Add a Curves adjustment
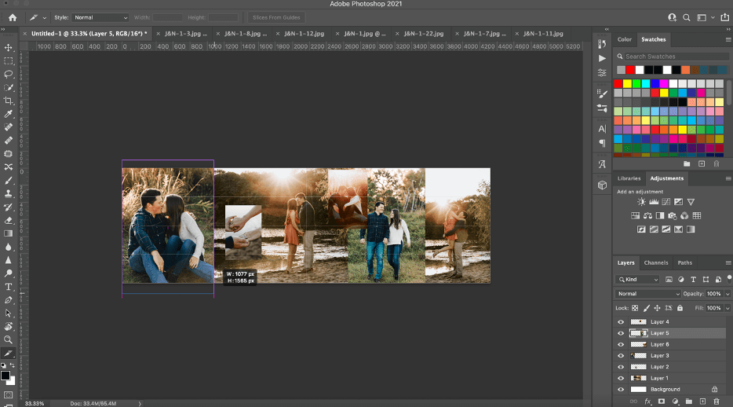This screenshot has width=733, height=407. (666, 202)
